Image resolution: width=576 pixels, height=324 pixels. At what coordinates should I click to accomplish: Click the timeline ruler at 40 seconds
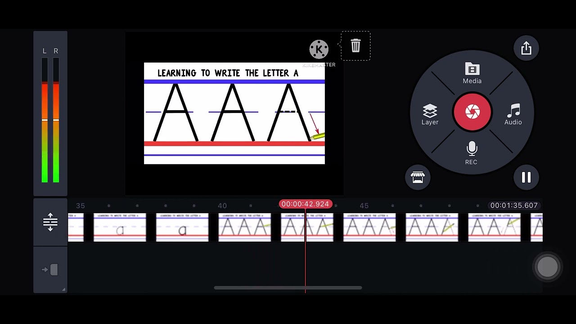pos(222,206)
